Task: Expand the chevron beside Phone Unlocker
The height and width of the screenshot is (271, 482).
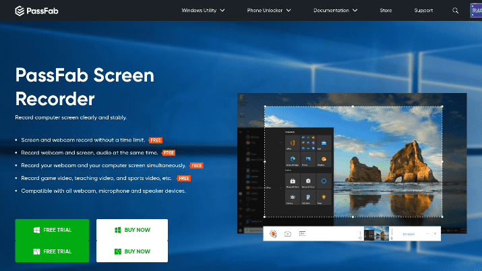Action: click(x=289, y=10)
